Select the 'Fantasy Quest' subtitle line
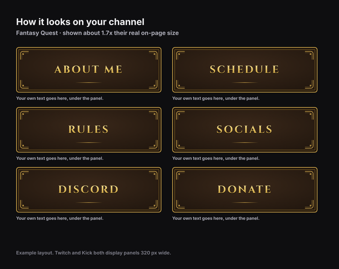The height and width of the screenshot is (269, 339). [97, 33]
